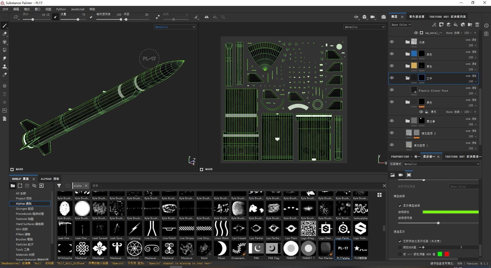Uncheck 显示模型线框 checkbox
The height and width of the screenshot is (268, 491).
pyautogui.click(x=400, y=206)
